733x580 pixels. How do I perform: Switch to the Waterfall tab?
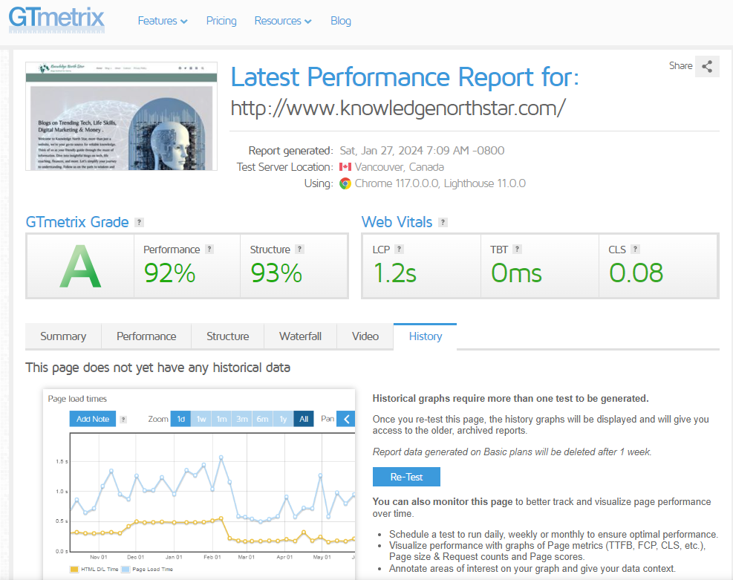pos(300,336)
